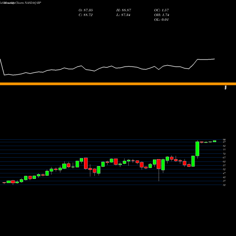Select the last green candle near 88
This screenshot has width=236, height=236.
(215, 141)
